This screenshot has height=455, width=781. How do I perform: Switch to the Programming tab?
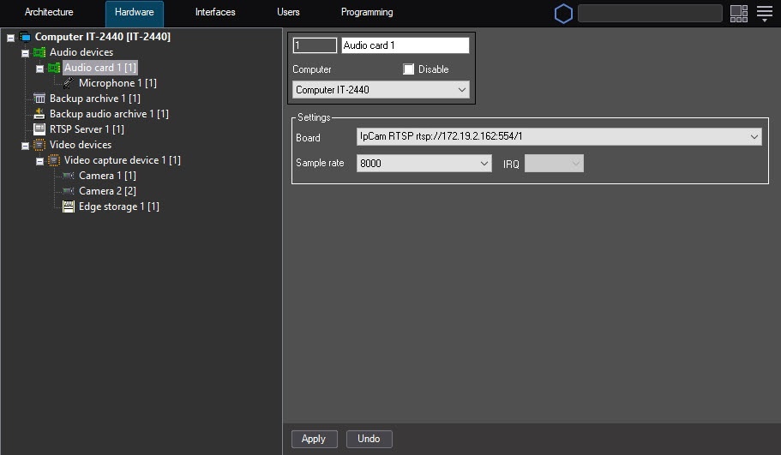pyautogui.click(x=367, y=13)
